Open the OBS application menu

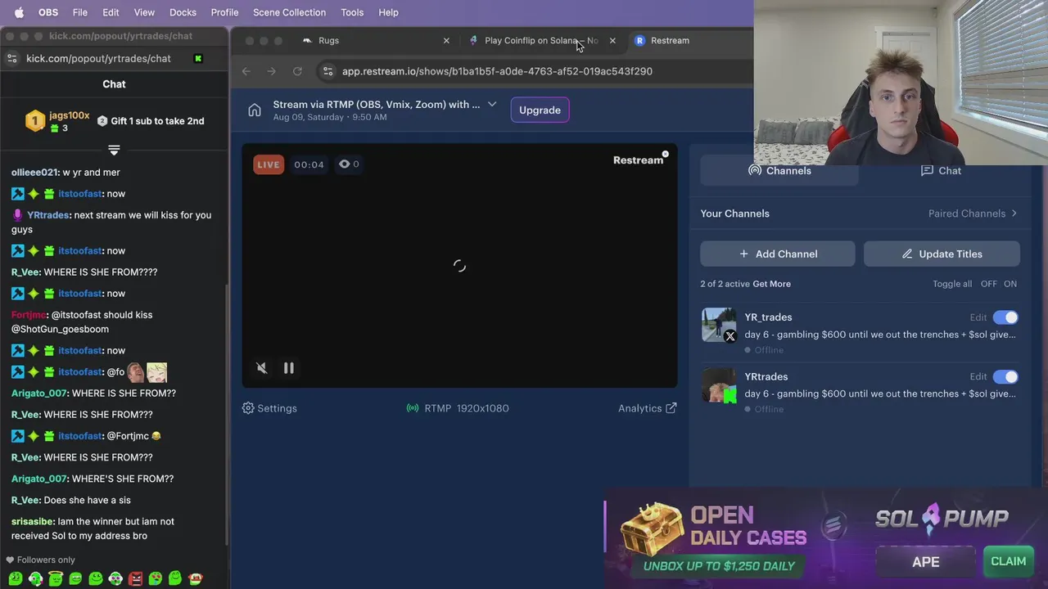48,12
